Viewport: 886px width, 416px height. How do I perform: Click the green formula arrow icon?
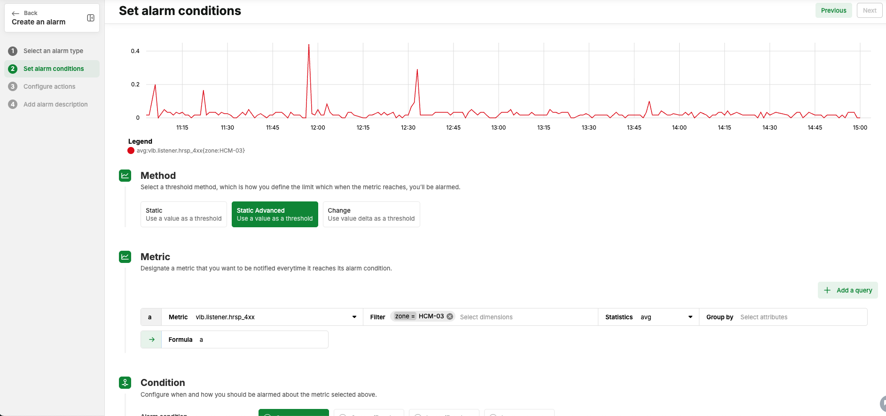(x=151, y=339)
